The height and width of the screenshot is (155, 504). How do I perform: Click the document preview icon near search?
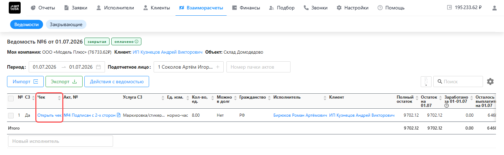pos(426,82)
